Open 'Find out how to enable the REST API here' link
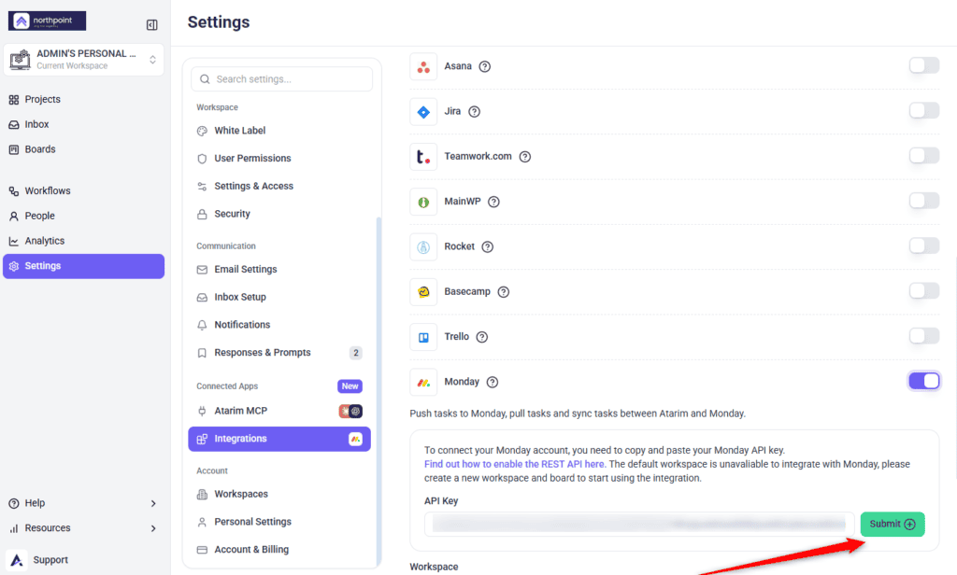The height and width of the screenshot is (575, 957). pyautogui.click(x=514, y=465)
